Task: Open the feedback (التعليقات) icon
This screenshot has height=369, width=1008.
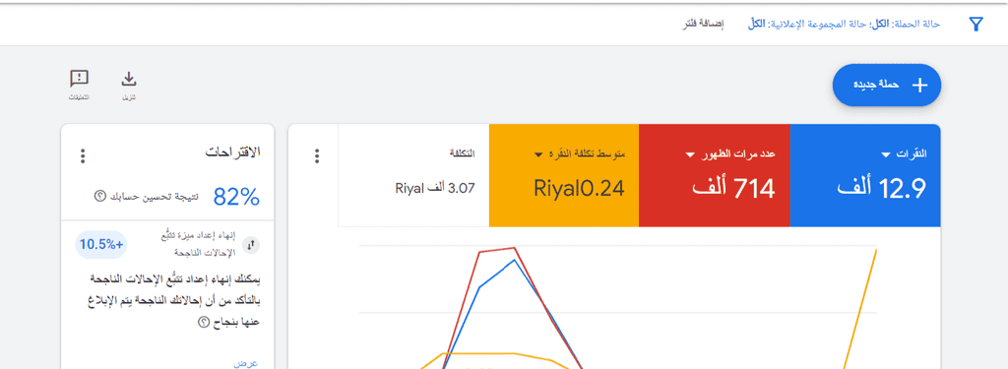Action: click(x=79, y=79)
